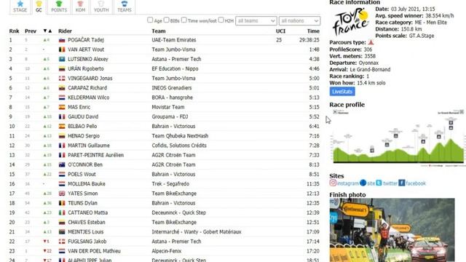466x262 pixels.
Task: Open team Movistar Team
Action: pyautogui.click(x=168, y=107)
